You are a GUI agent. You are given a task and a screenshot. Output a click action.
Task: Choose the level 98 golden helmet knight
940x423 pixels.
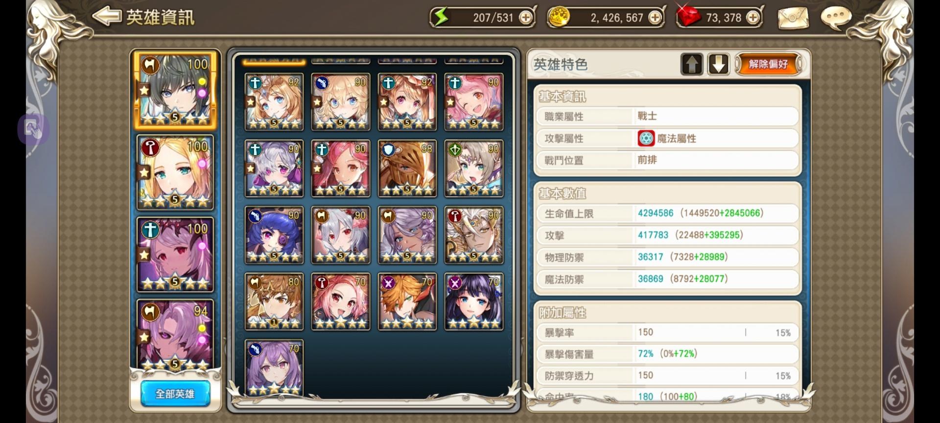pyautogui.click(x=407, y=168)
